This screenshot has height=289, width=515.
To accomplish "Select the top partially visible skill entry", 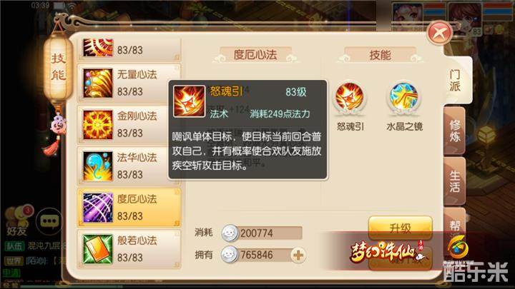I will [x=129, y=49].
